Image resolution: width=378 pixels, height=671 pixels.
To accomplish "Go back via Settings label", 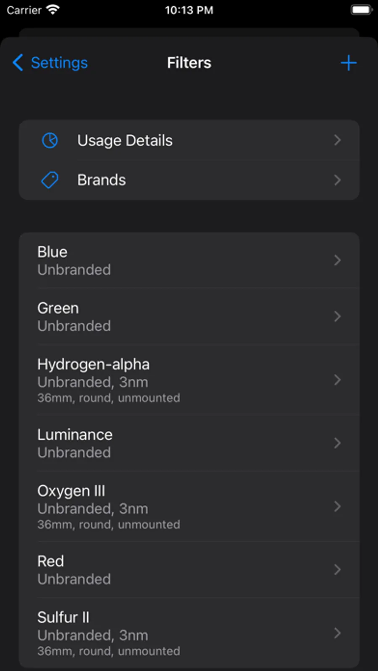I will point(59,63).
